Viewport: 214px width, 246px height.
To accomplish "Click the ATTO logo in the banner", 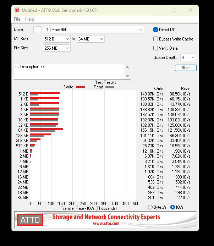I will 30,220.
